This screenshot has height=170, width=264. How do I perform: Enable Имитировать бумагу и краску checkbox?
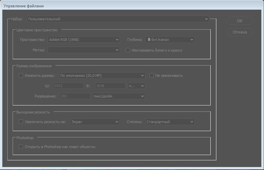coord(128,50)
